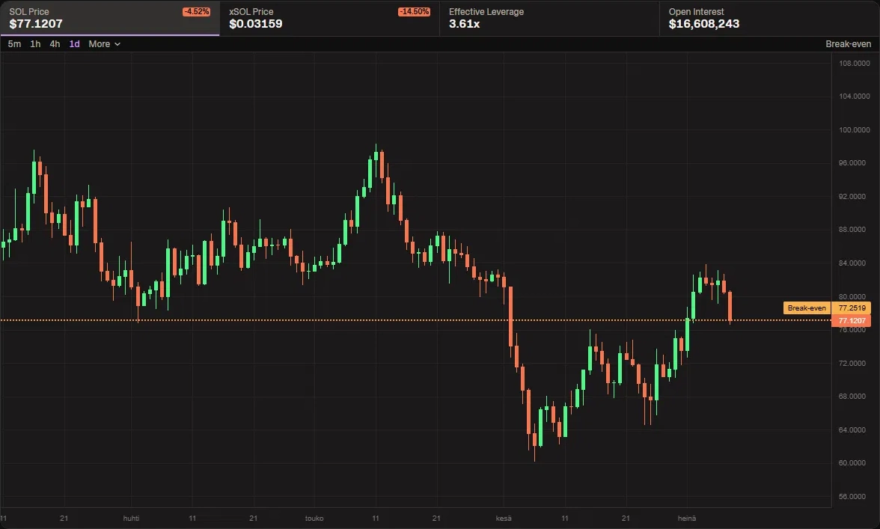Click the touko date axis label
Screen dimensions: 880x529
(x=314, y=519)
